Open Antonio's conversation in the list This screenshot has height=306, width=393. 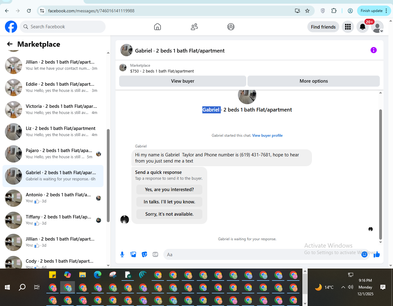(x=53, y=198)
